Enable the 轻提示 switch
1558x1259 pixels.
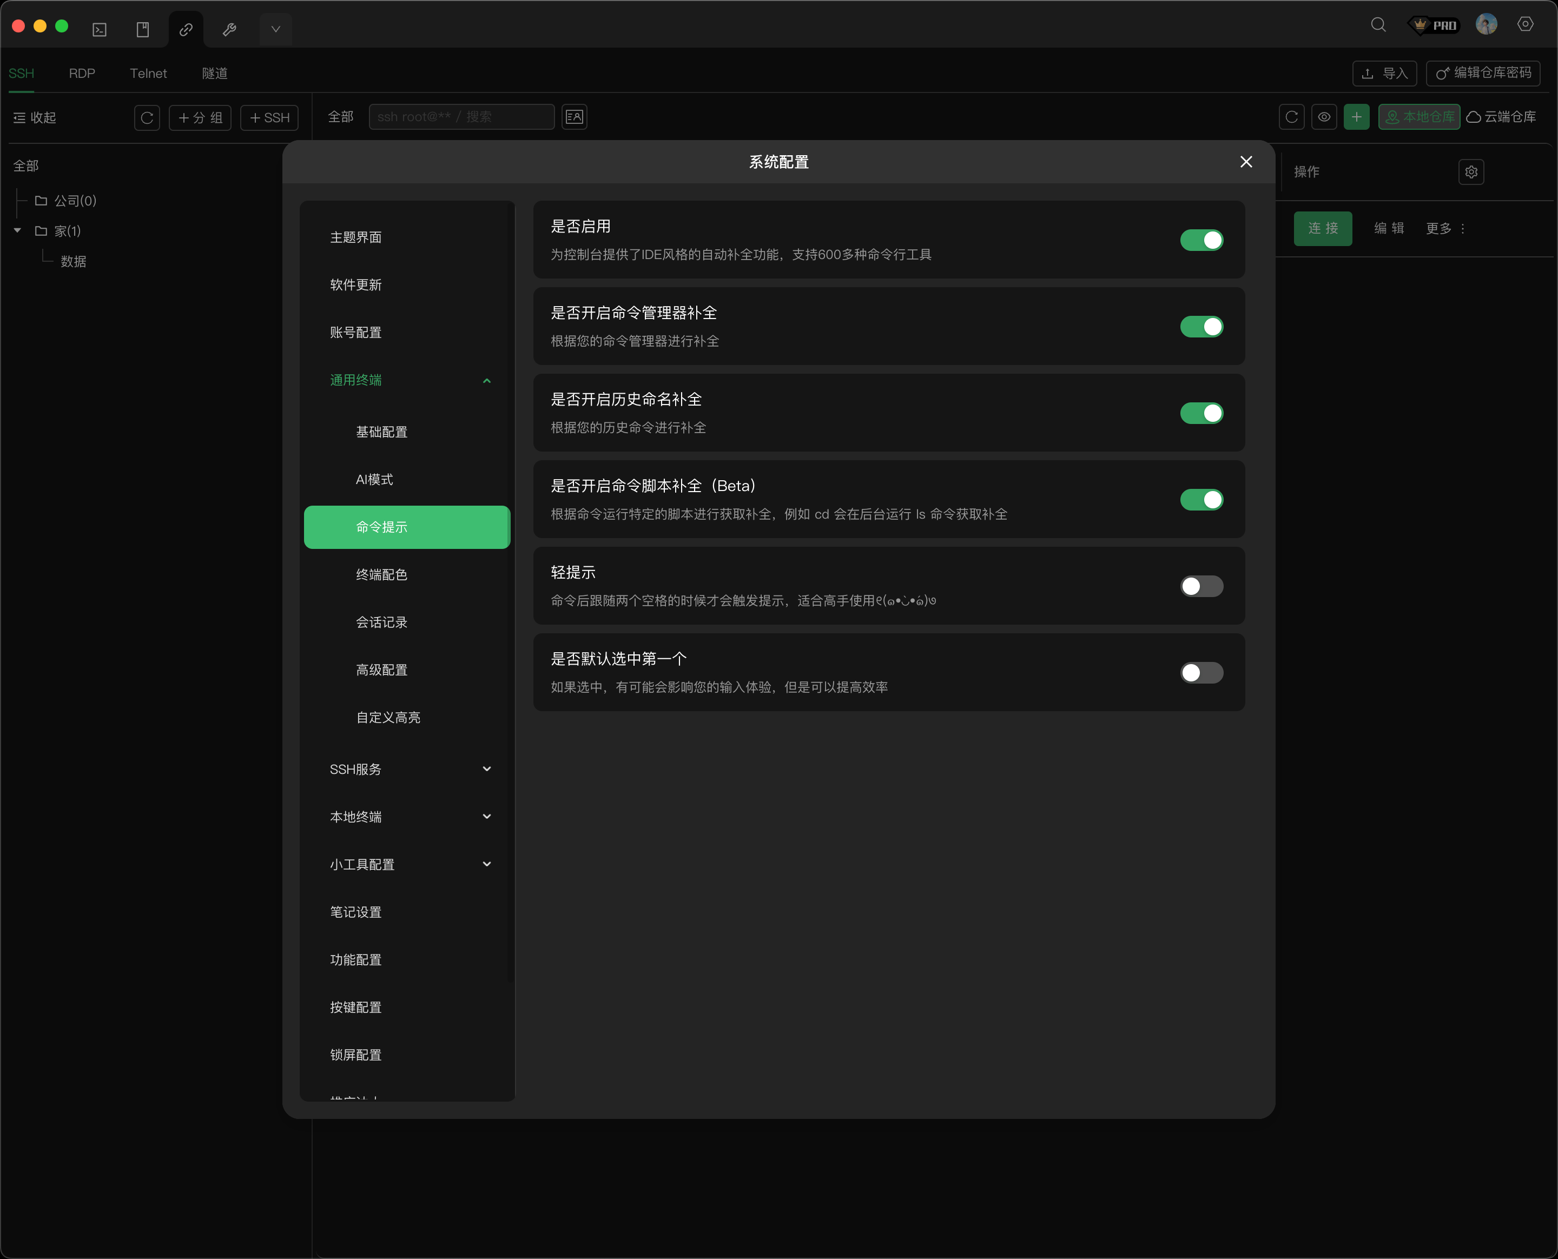click(1201, 586)
